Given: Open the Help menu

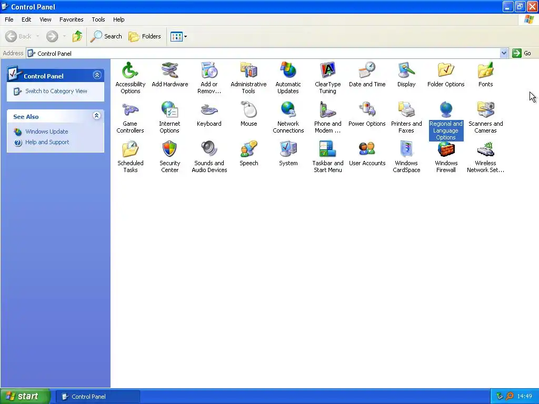Looking at the screenshot, I should [x=119, y=19].
